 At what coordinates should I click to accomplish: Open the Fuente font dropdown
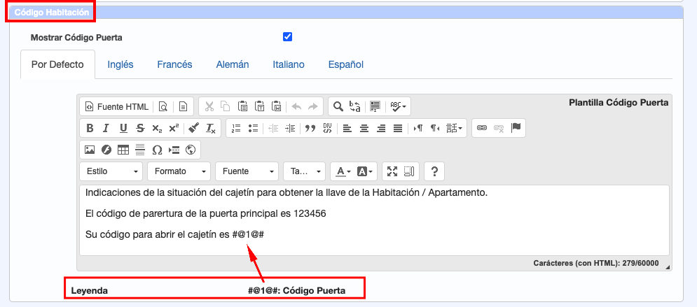247,171
